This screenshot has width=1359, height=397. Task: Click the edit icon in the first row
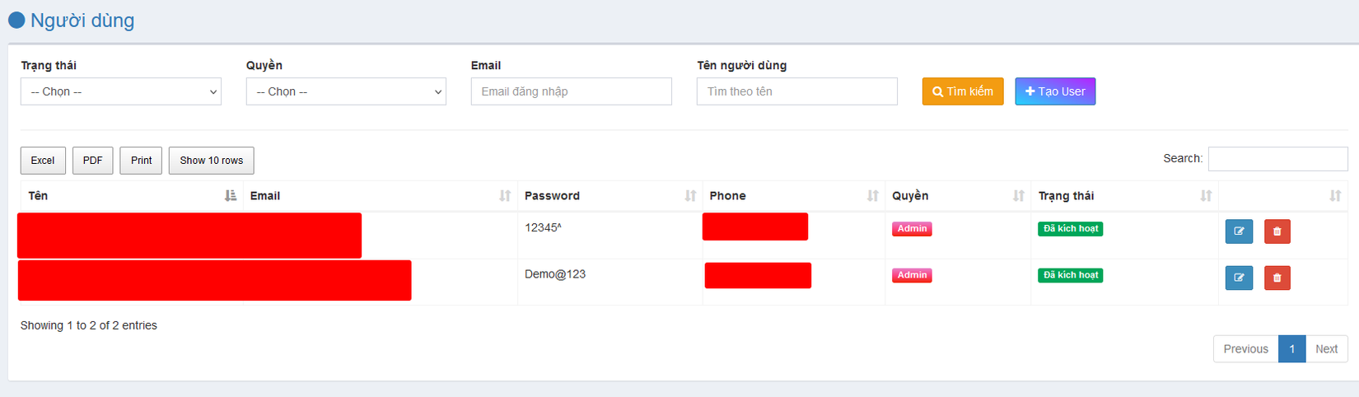coord(1239,231)
